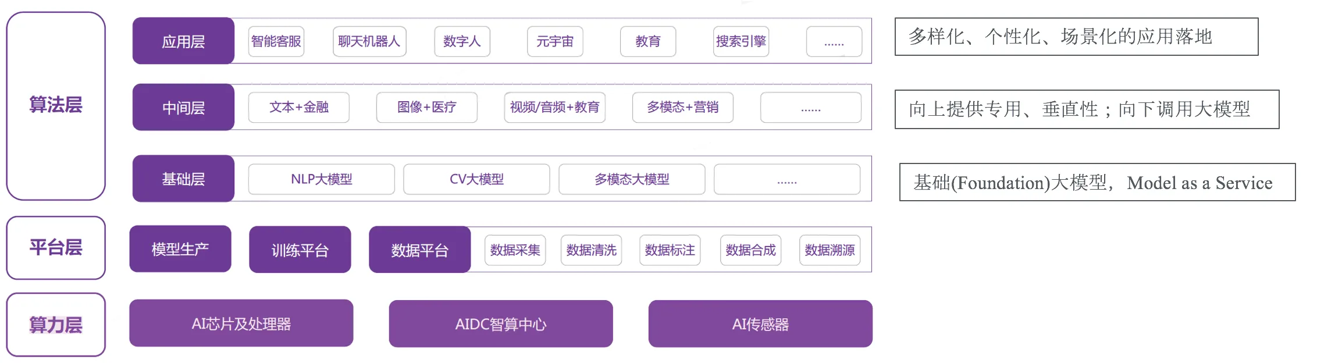Click the NLP大模型 box
Screen dimensions: 1317x363
click(x=321, y=179)
